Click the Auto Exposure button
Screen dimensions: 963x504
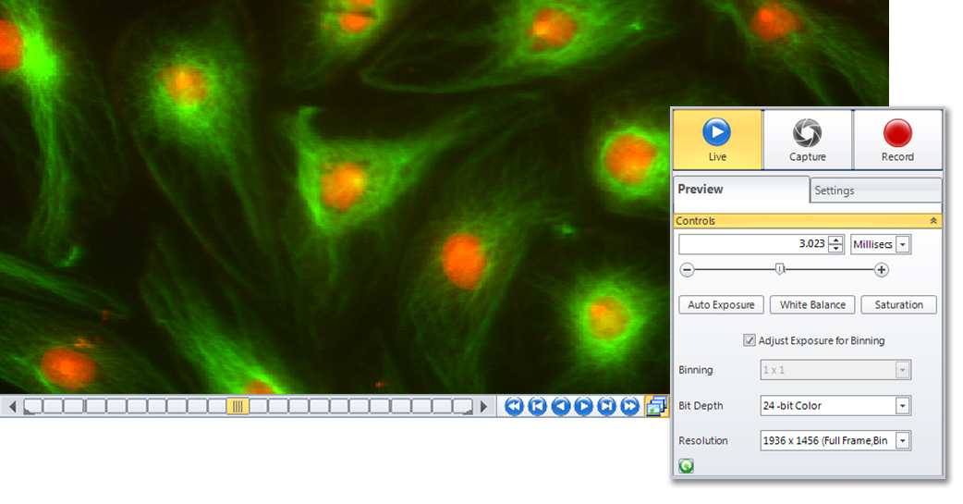(721, 305)
